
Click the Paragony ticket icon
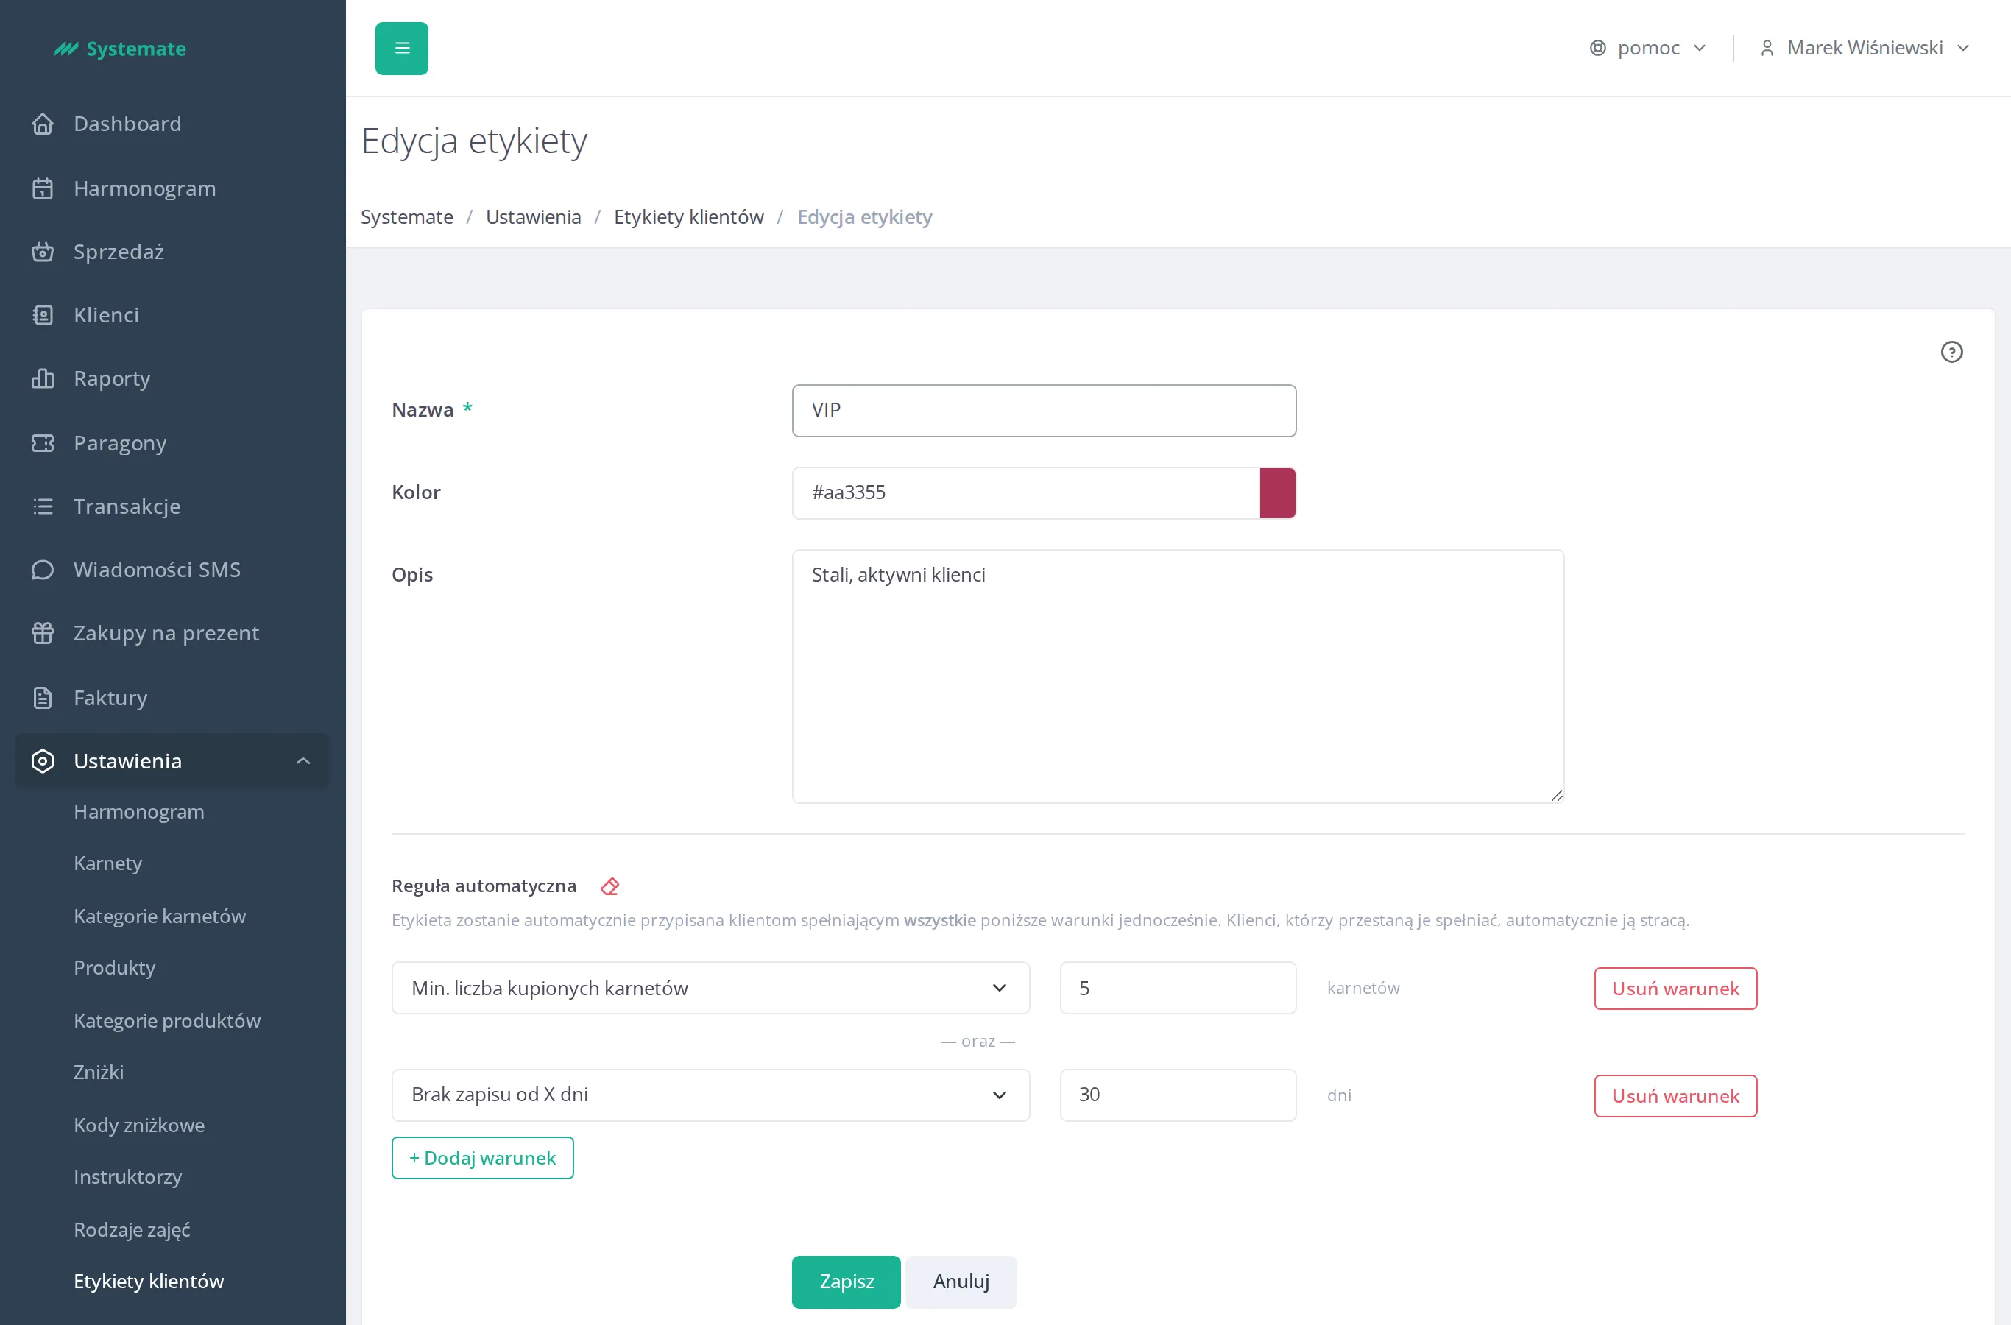42,443
